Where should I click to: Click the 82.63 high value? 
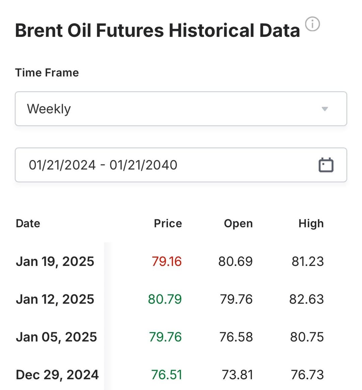coord(307,299)
